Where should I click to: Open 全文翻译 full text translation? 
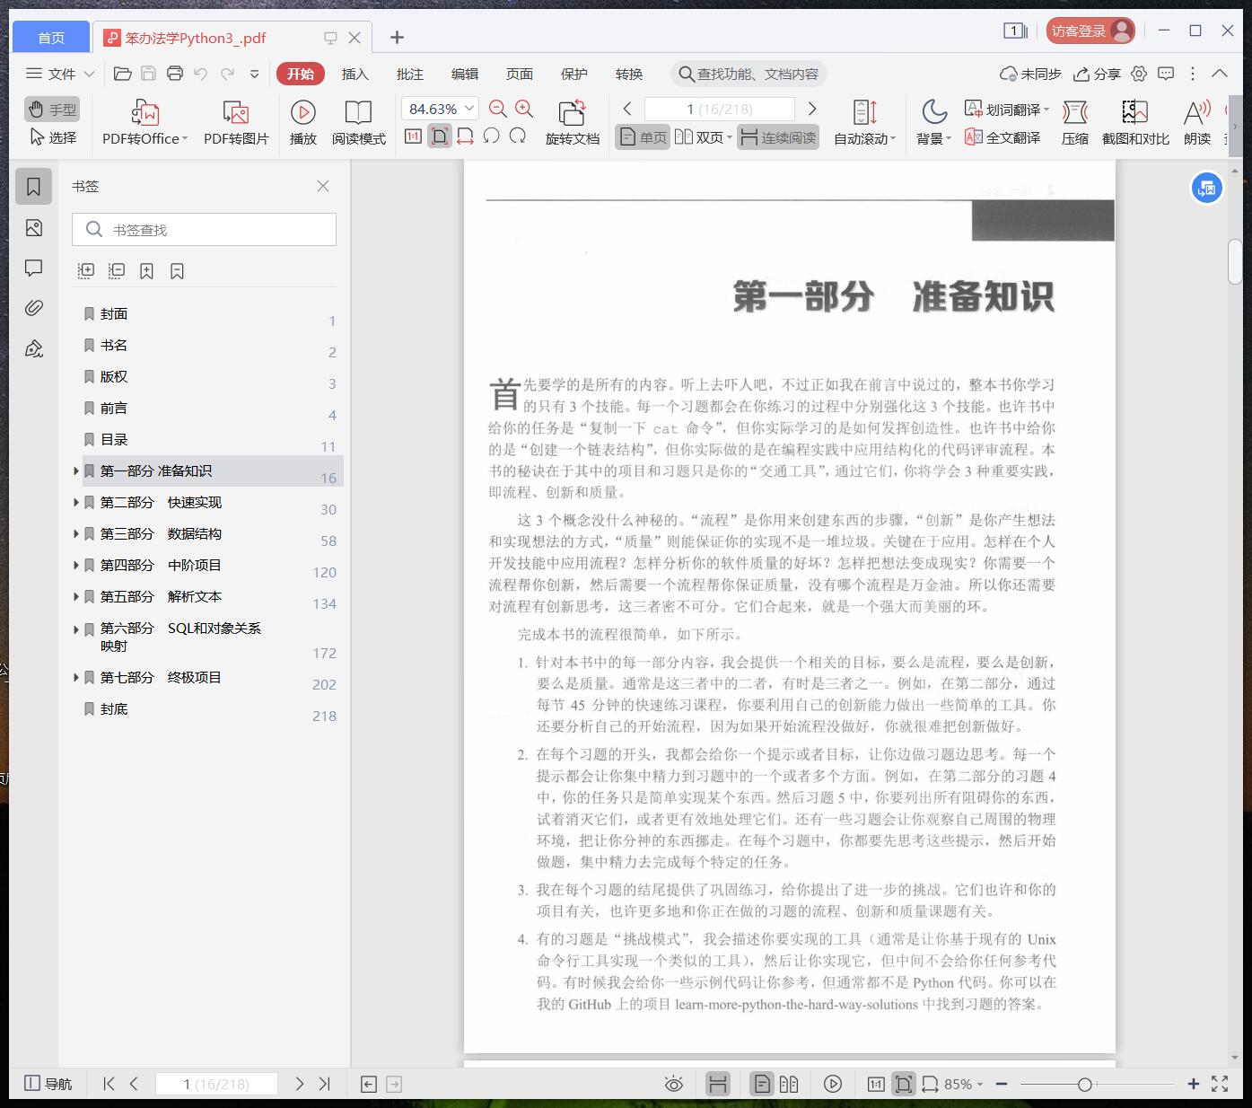(x=1002, y=137)
